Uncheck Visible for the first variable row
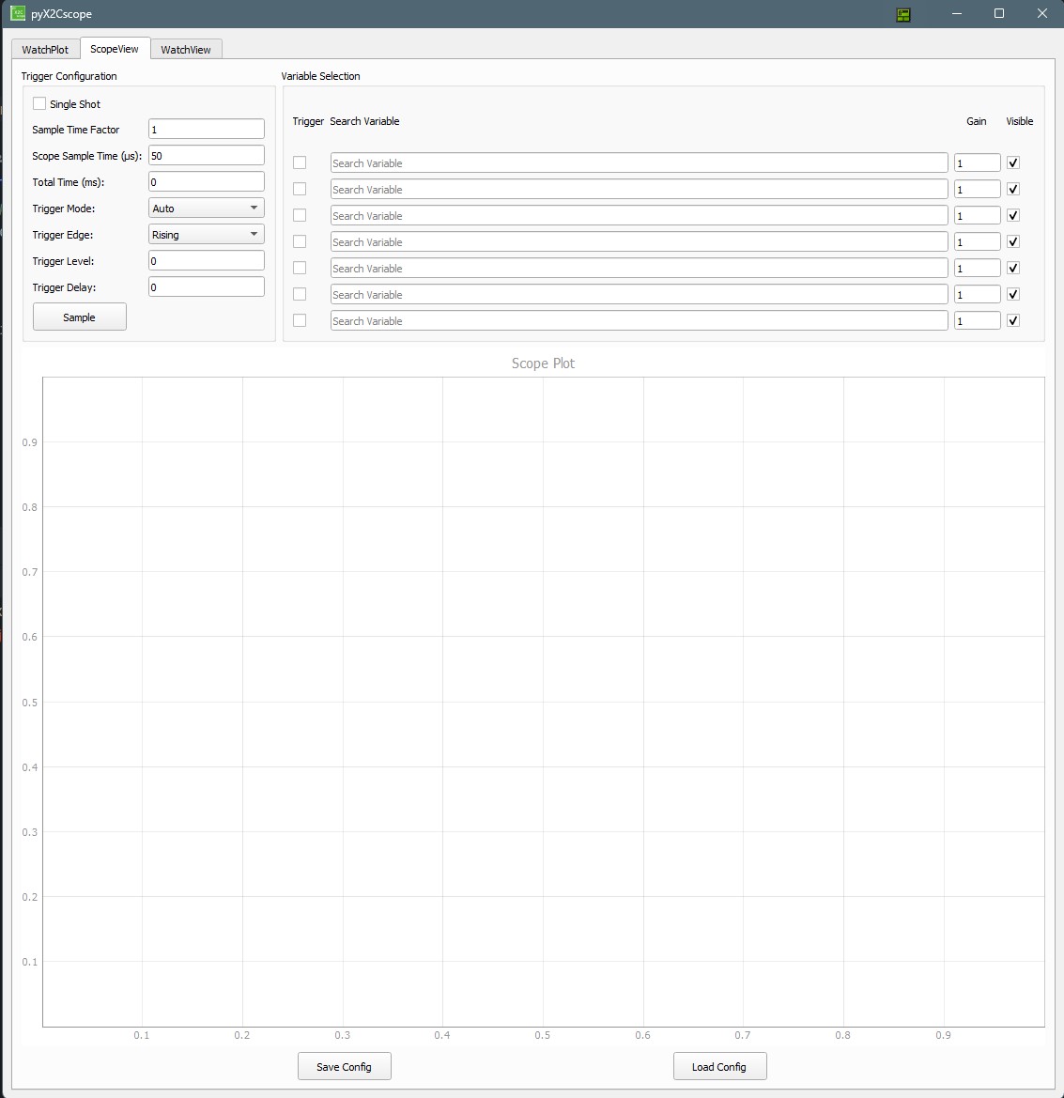The height and width of the screenshot is (1098, 1064). click(x=1013, y=162)
